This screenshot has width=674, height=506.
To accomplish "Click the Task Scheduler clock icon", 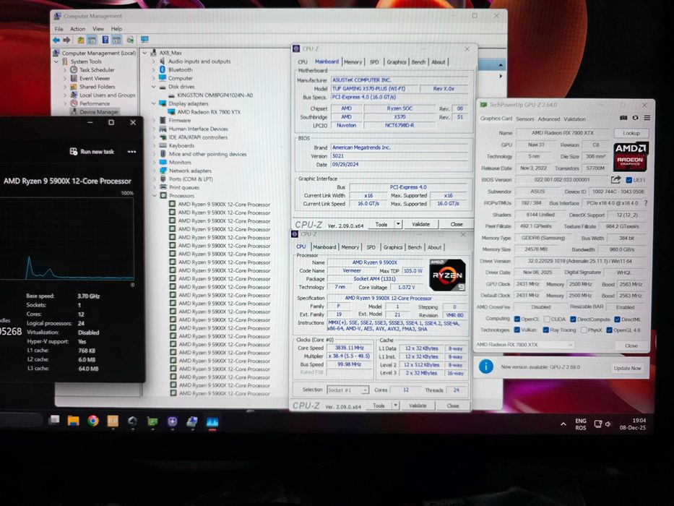I will (x=74, y=69).
